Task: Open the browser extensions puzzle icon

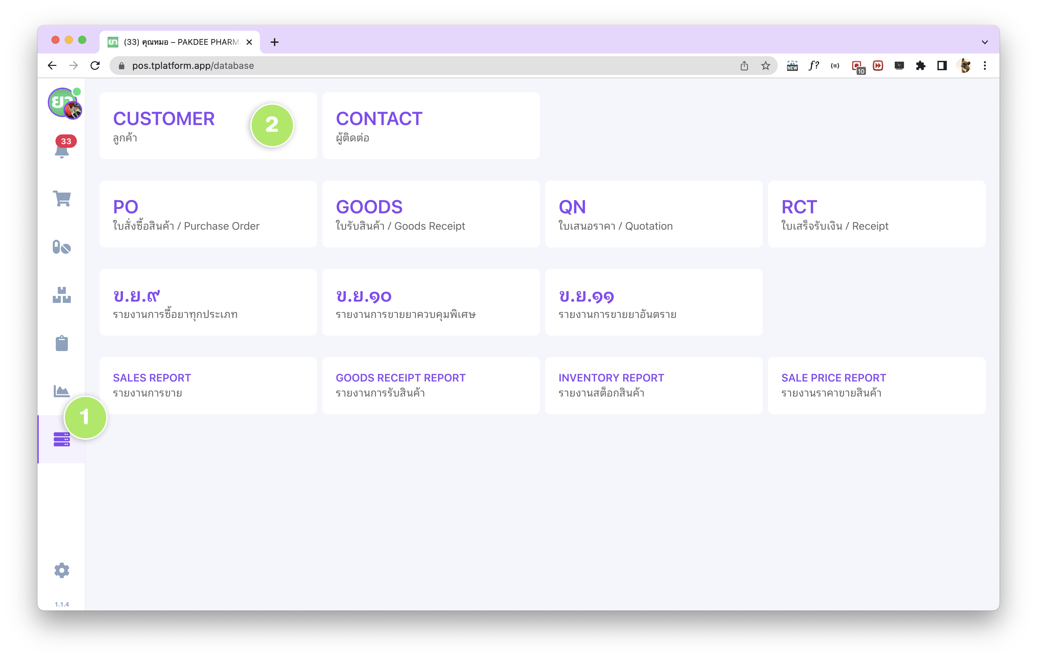Action: coord(920,66)
